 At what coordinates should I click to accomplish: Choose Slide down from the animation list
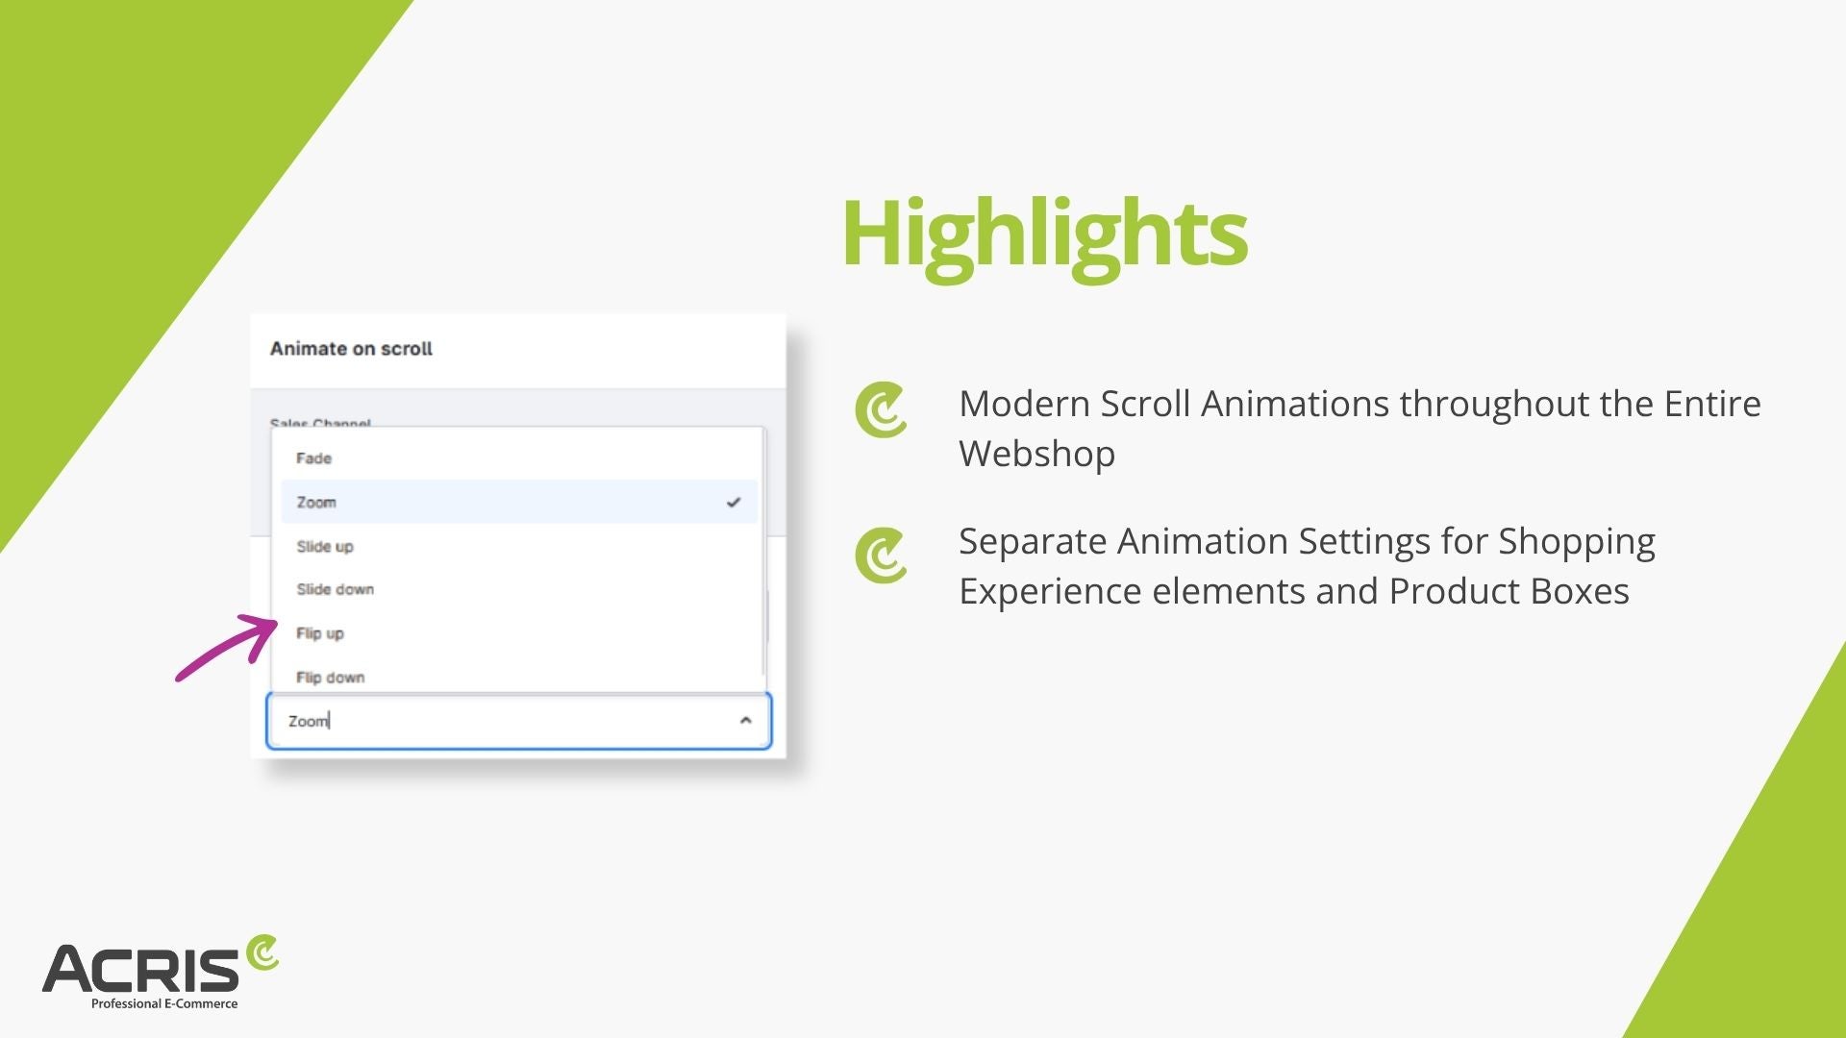[335, 589]
